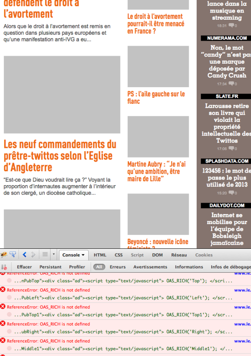The image size is (251, 356).
Task: Click the comment bubble next to 15:20
Action: pyautogui.click(x=231, y=193)
